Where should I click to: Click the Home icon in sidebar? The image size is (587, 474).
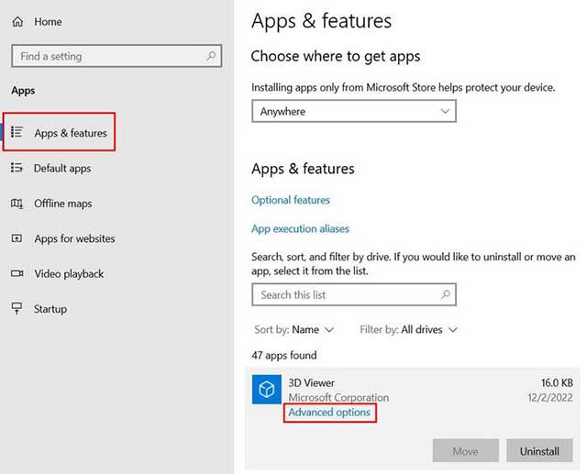coord(17,21)
